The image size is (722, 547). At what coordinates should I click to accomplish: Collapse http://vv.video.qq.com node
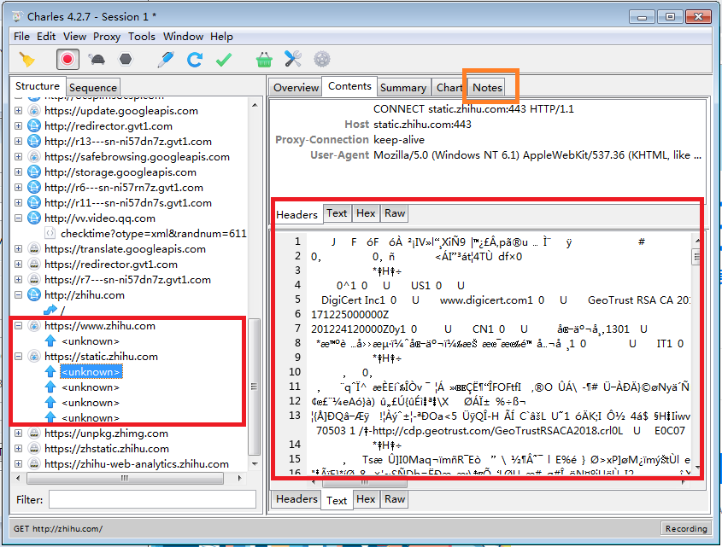(19, 218)
